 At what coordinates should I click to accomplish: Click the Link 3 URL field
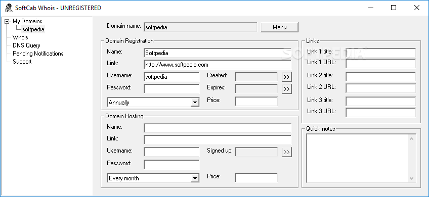380,113
